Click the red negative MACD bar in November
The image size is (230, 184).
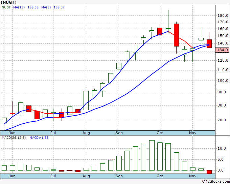(209, 172)
